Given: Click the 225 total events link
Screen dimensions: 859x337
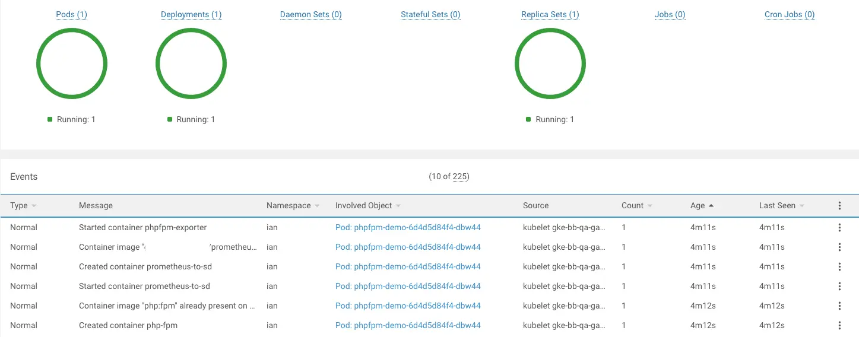Looking at the screenshot, I should click(460, 177).
